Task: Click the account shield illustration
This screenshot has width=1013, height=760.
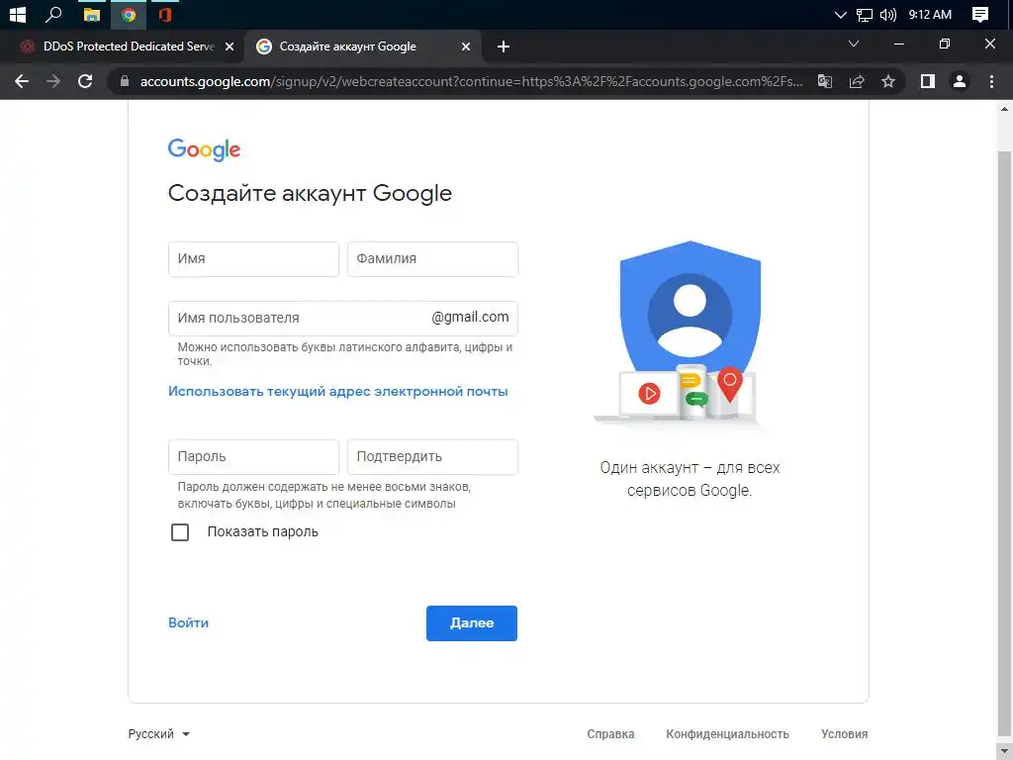Action: click(x=689, y=334)
